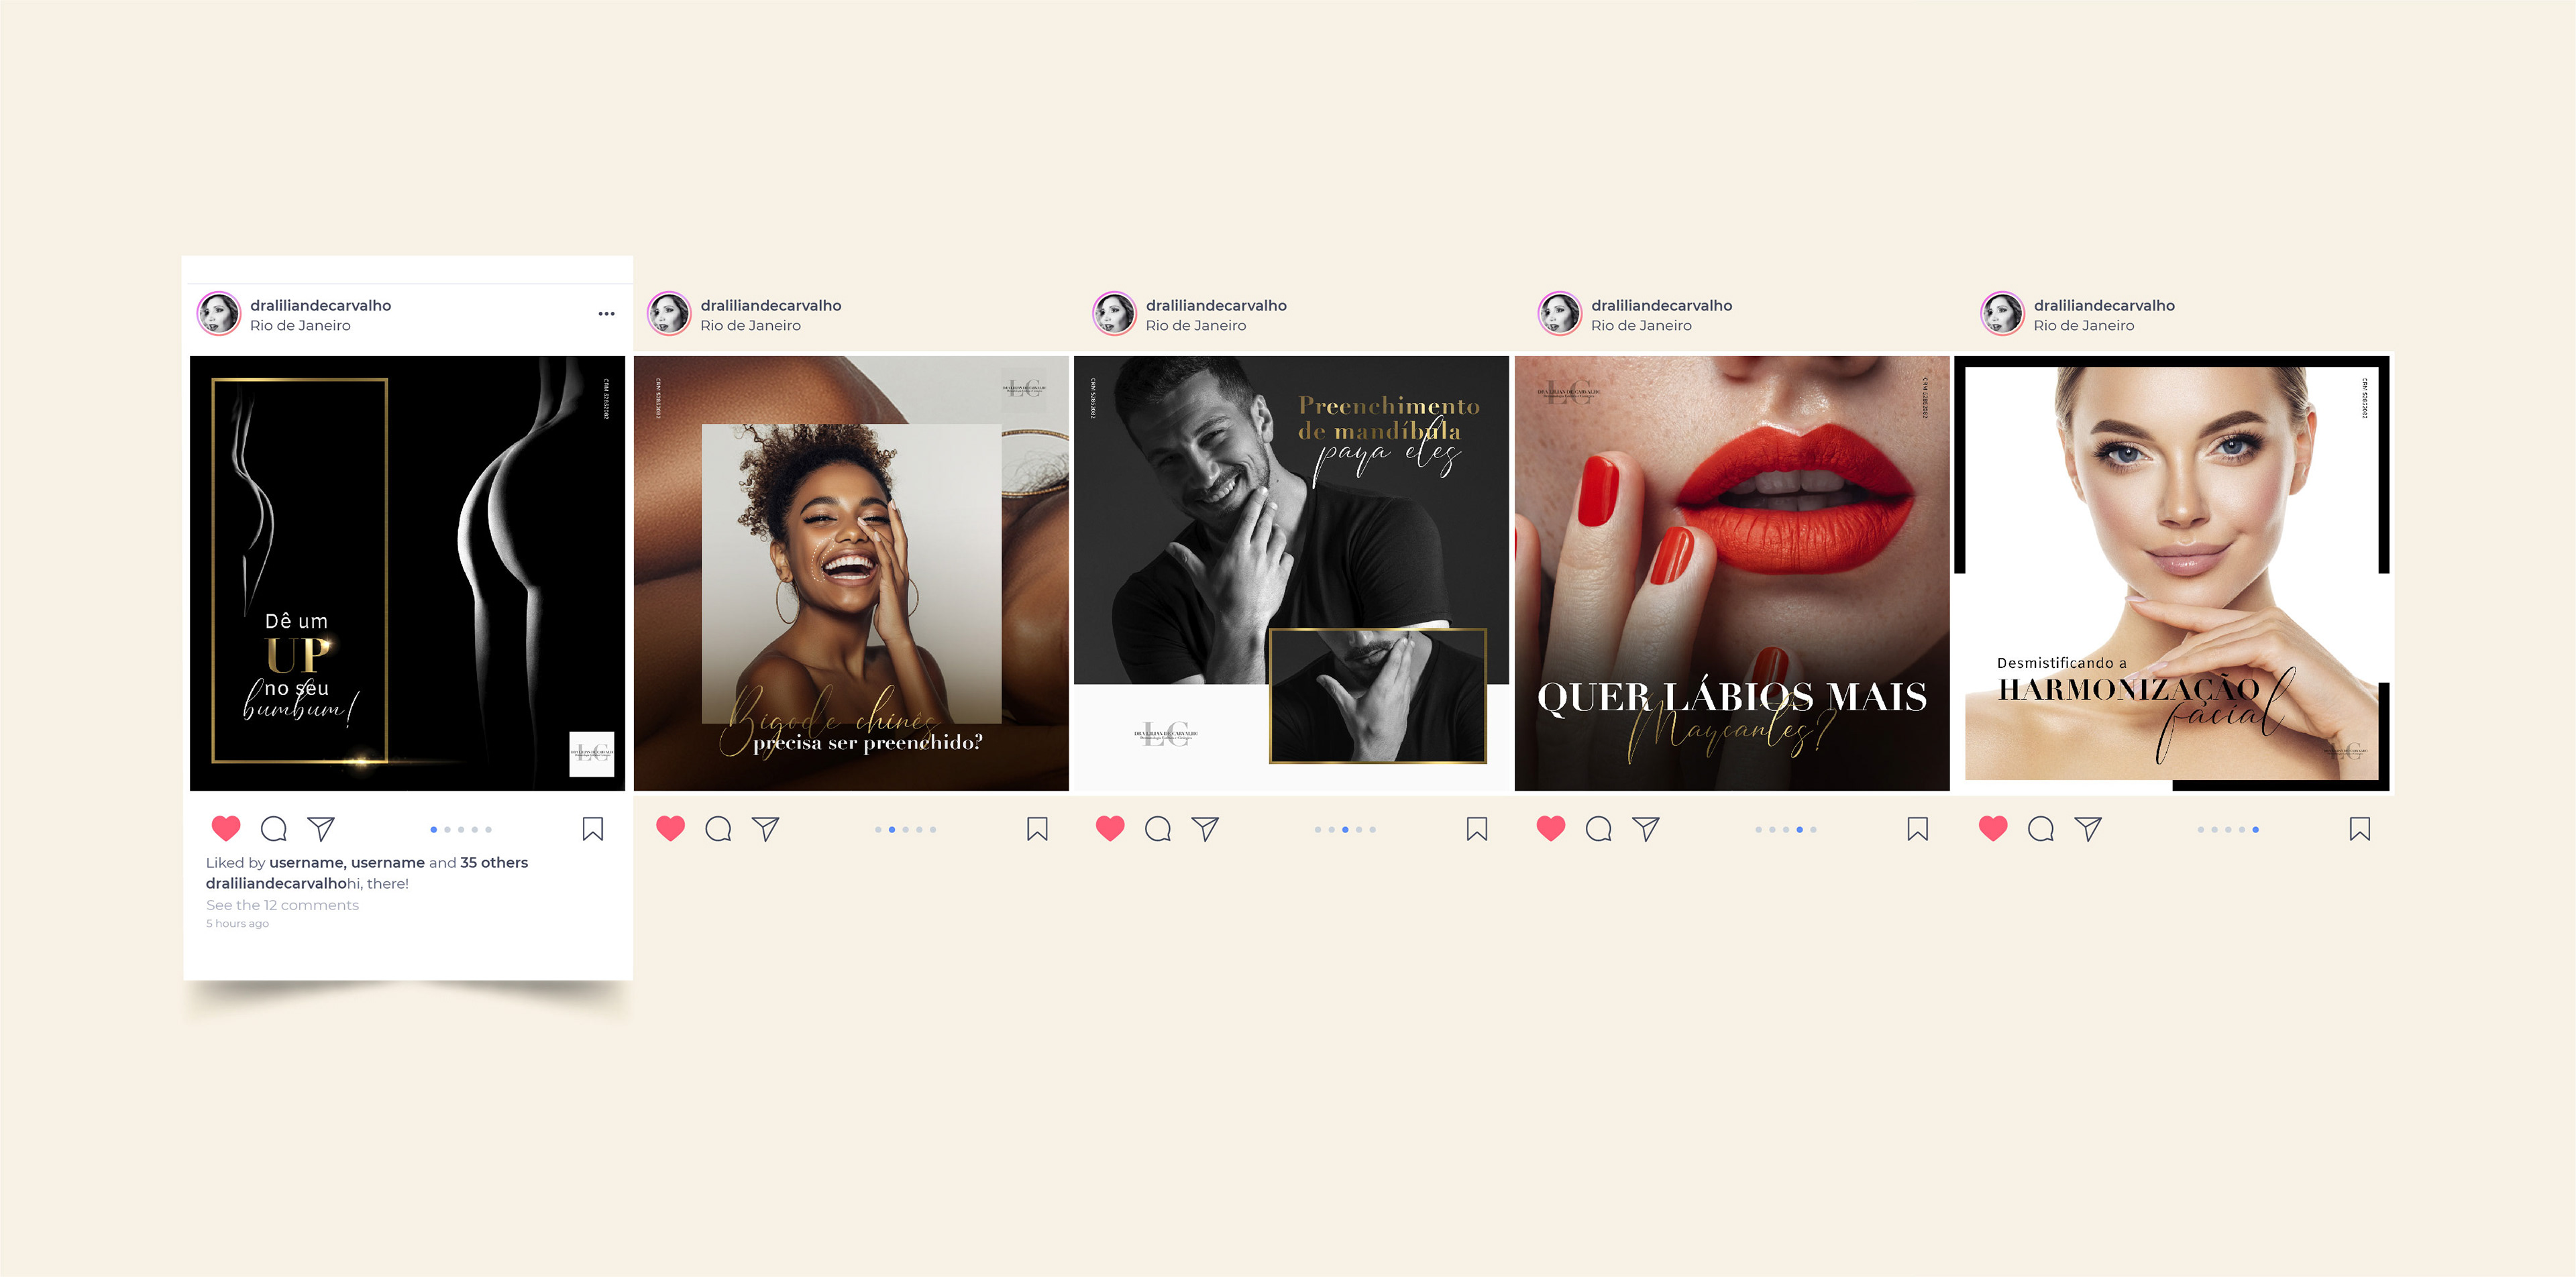Toggle heart on the 'Preenchimento de mandíbula' post
Image resolution: width=2576 pixels, height=1277 pixels.
point(1110,828)
